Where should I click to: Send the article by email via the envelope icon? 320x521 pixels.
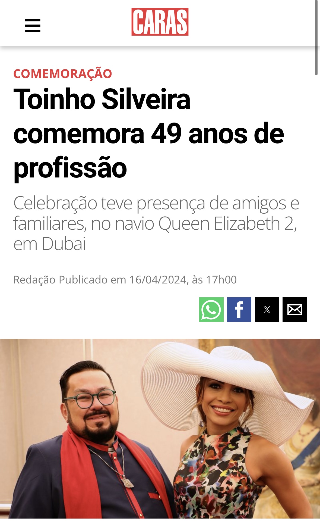point(295,310)
